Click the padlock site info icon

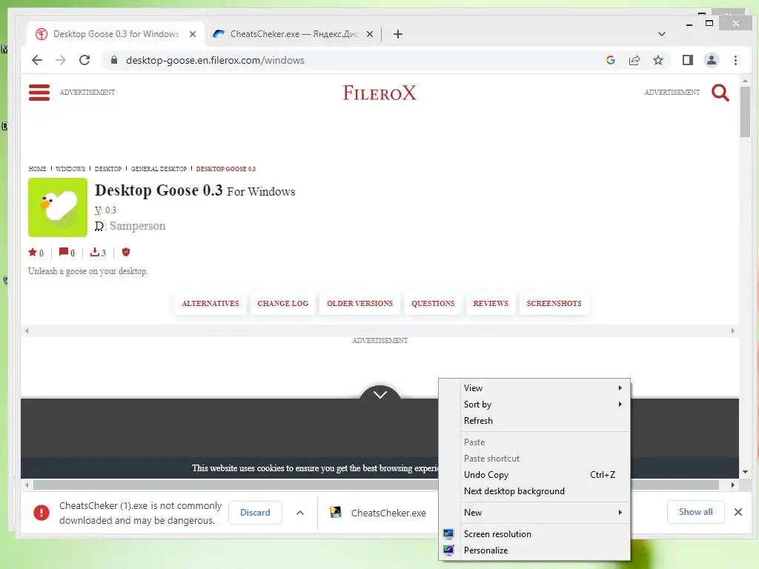pyautogui.click(x=114, y=60)
